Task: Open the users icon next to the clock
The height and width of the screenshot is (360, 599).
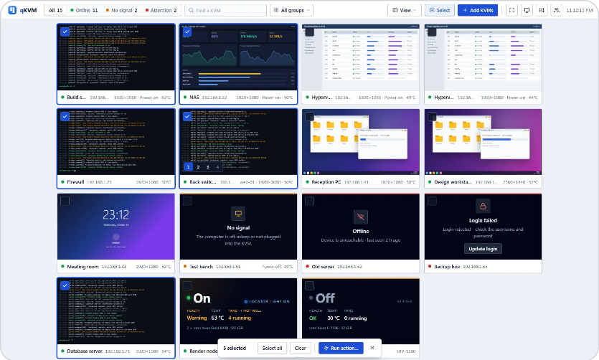Action: click(557, 10)
